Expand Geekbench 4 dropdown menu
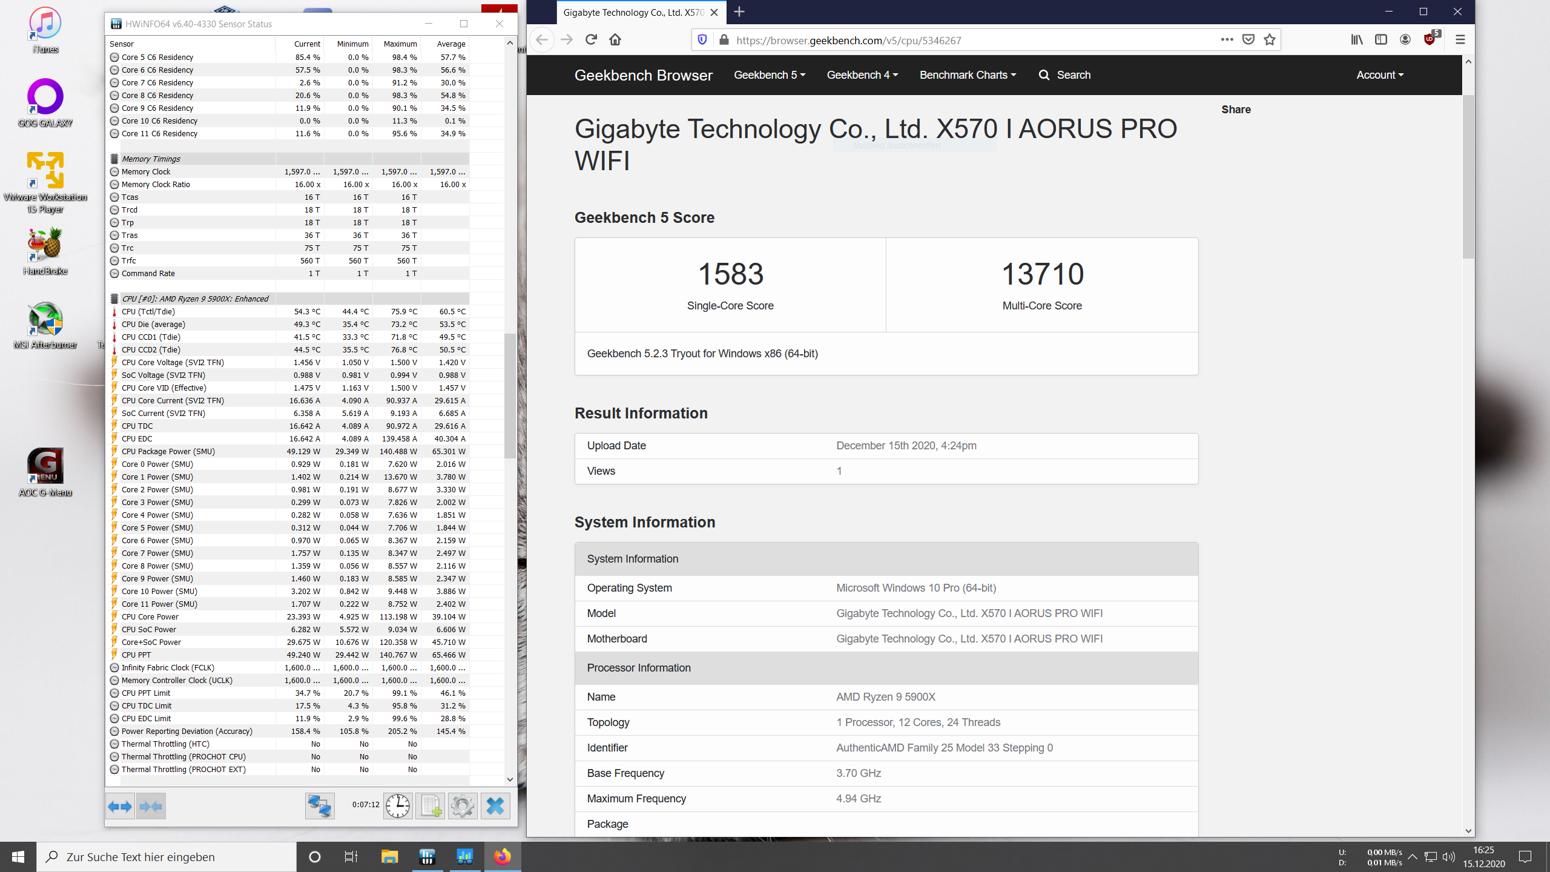 862,75
